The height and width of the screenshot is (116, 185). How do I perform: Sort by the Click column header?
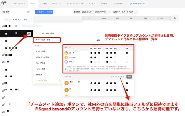[x=104, y=18]
